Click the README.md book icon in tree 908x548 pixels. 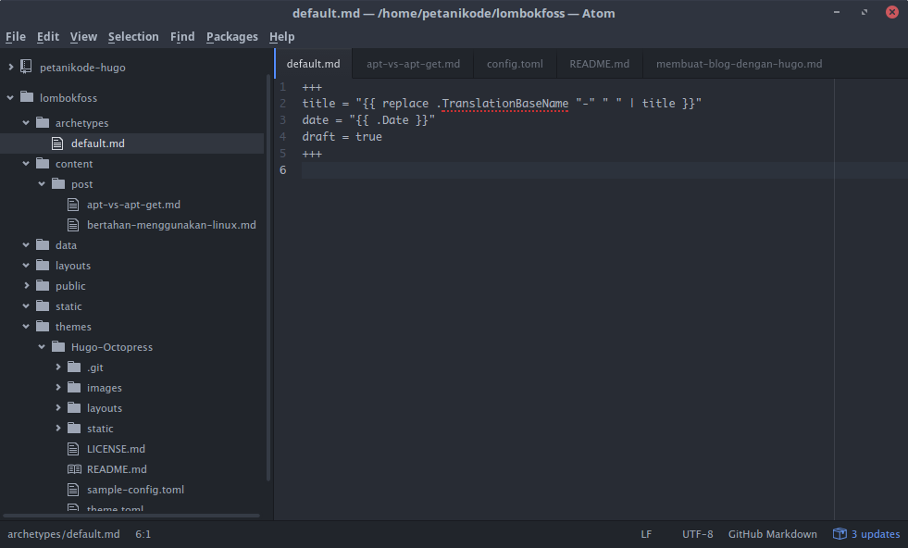74,469
